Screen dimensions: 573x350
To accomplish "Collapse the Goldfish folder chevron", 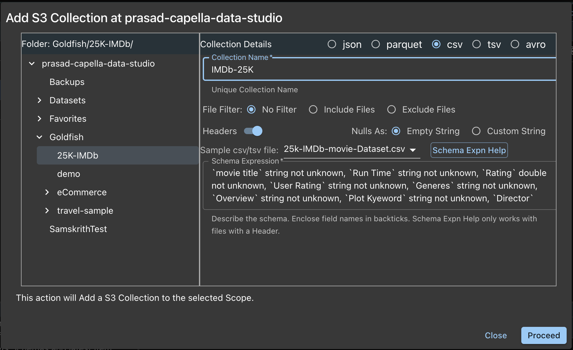I will [x=39, y=137].
